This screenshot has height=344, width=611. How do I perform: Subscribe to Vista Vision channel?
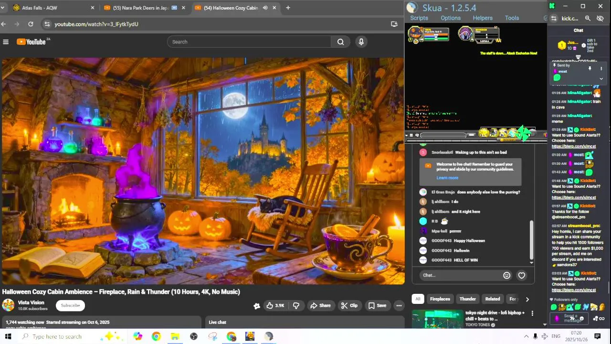point(70,305)
